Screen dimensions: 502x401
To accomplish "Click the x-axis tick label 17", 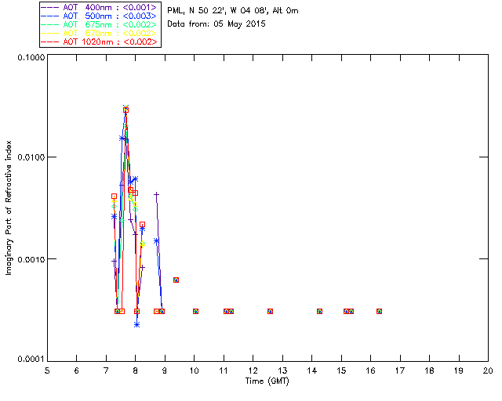I will [x=400, y=370].
